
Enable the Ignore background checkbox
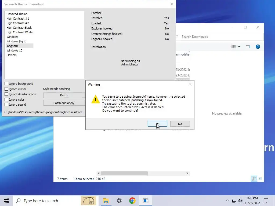[x=6, y=84]
